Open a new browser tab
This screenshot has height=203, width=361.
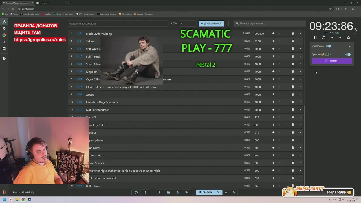(x=71, y=3)
